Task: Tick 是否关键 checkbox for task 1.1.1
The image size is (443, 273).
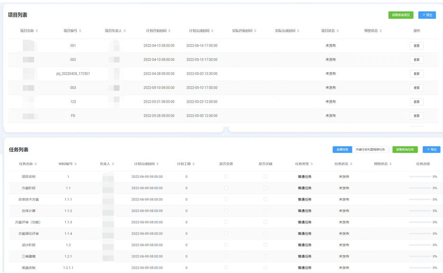Action: tap(265, 199)
